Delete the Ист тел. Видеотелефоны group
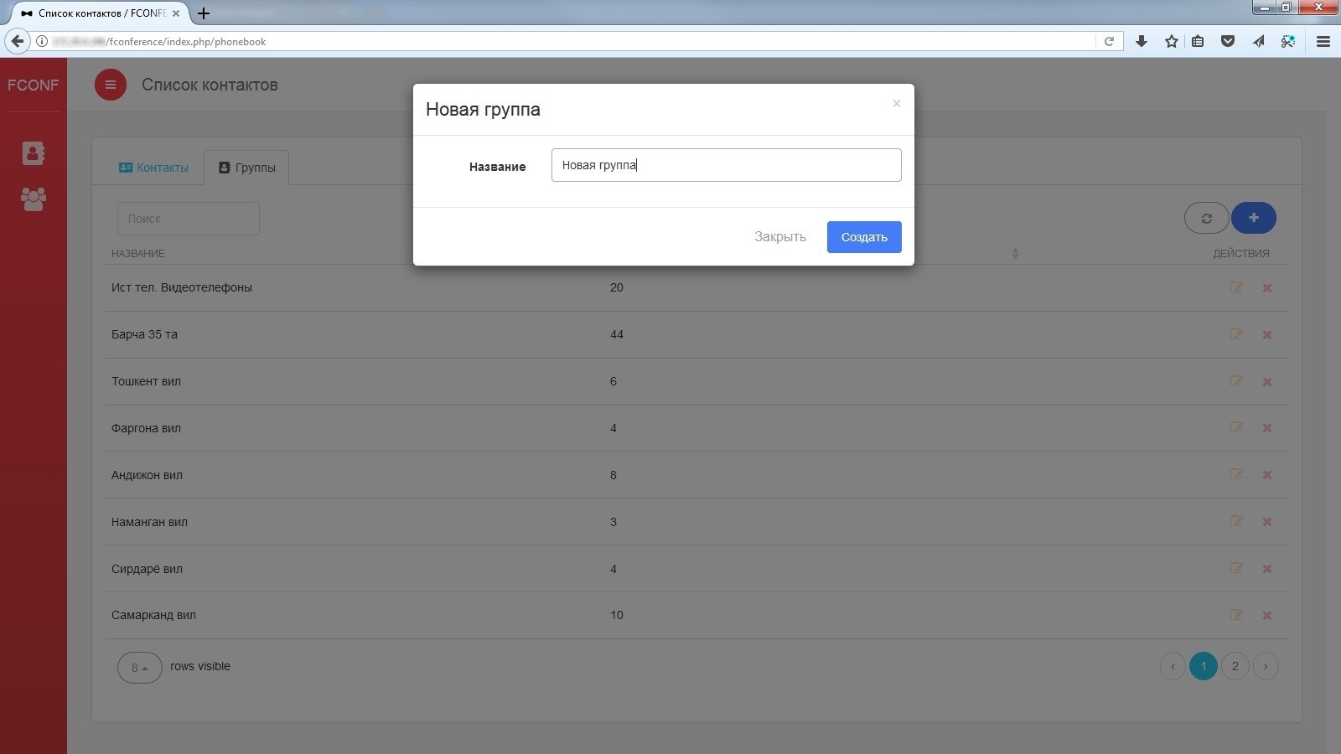1341x754 pixels. pyautogui.click(x=1267, y=288)
